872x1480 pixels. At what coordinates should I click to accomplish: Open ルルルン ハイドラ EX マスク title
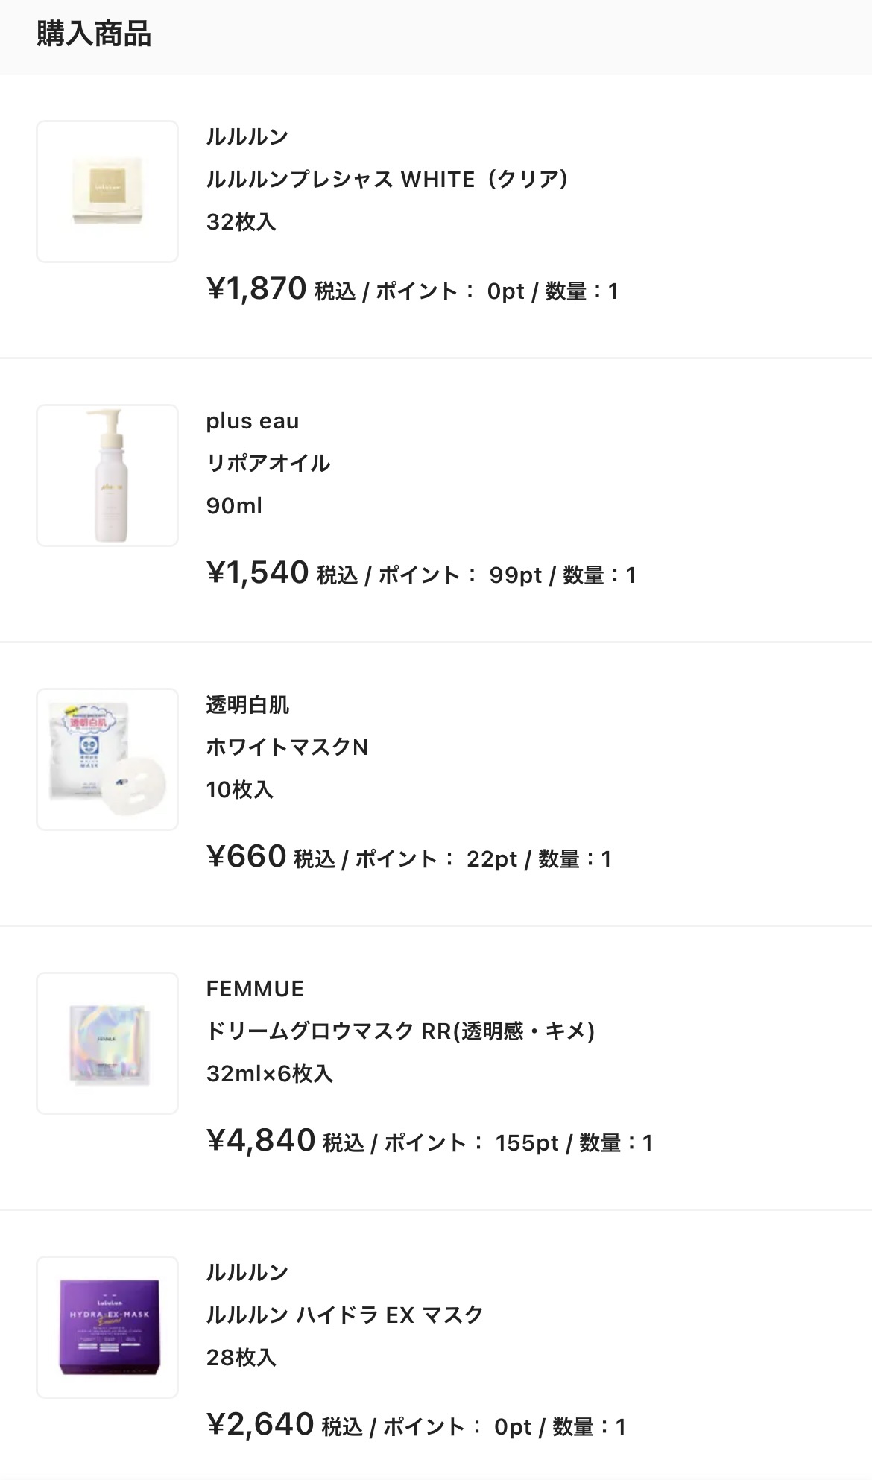345,1315
